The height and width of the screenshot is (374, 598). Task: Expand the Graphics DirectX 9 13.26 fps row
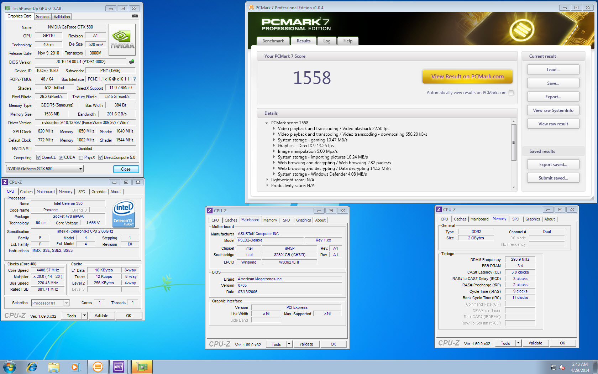pyautogui.click(x=274, y=146)
